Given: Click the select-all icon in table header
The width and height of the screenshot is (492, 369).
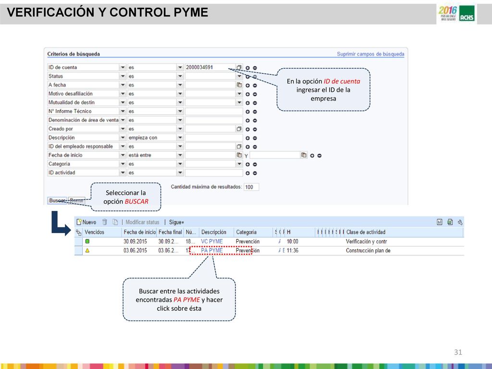Looking at the screenshot, I should 78,233.
